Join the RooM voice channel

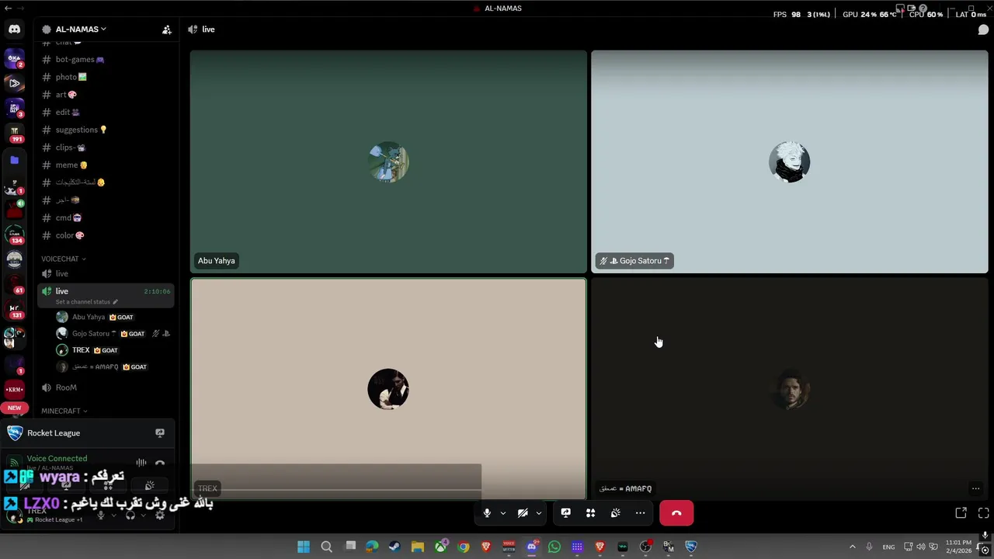point(106,387)
